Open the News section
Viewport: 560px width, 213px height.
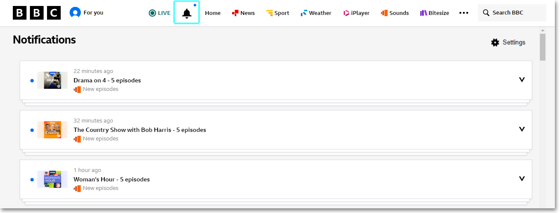pyautogui.click(x=243, y=13)
